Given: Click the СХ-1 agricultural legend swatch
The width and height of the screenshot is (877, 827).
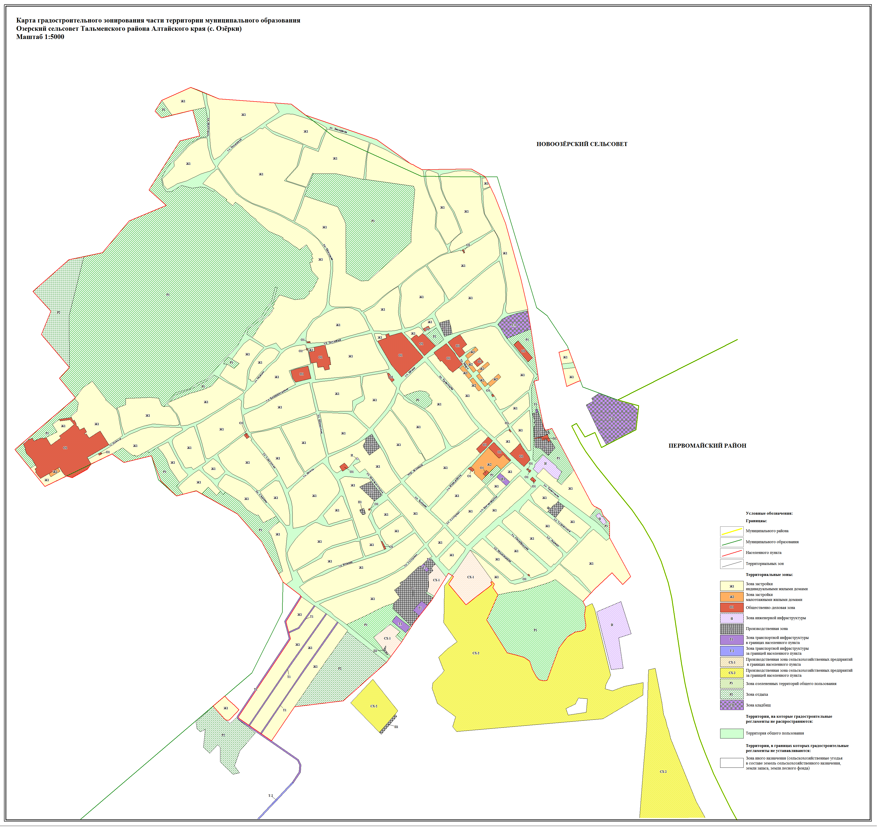Looking at the screenshot, I should 731,662.
